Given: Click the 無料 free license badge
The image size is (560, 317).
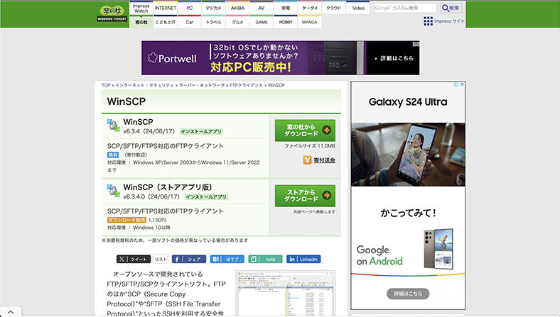Looking at the screenshot, I should pyautogui.click(x=113, y=155).
